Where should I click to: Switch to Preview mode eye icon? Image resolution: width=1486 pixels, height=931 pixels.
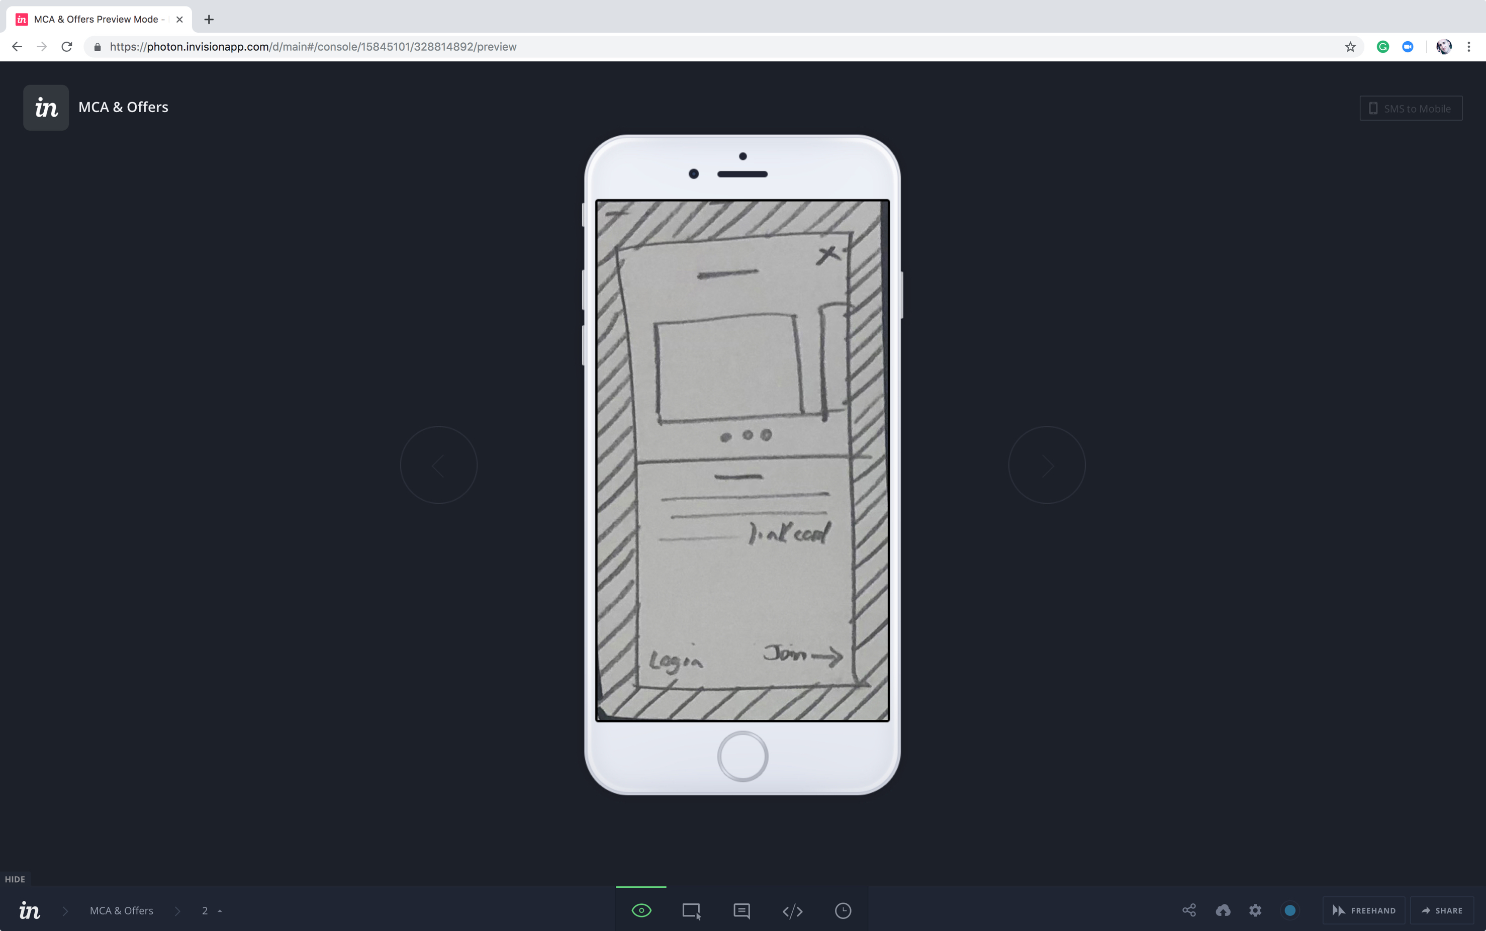click(x=641, y=910)
